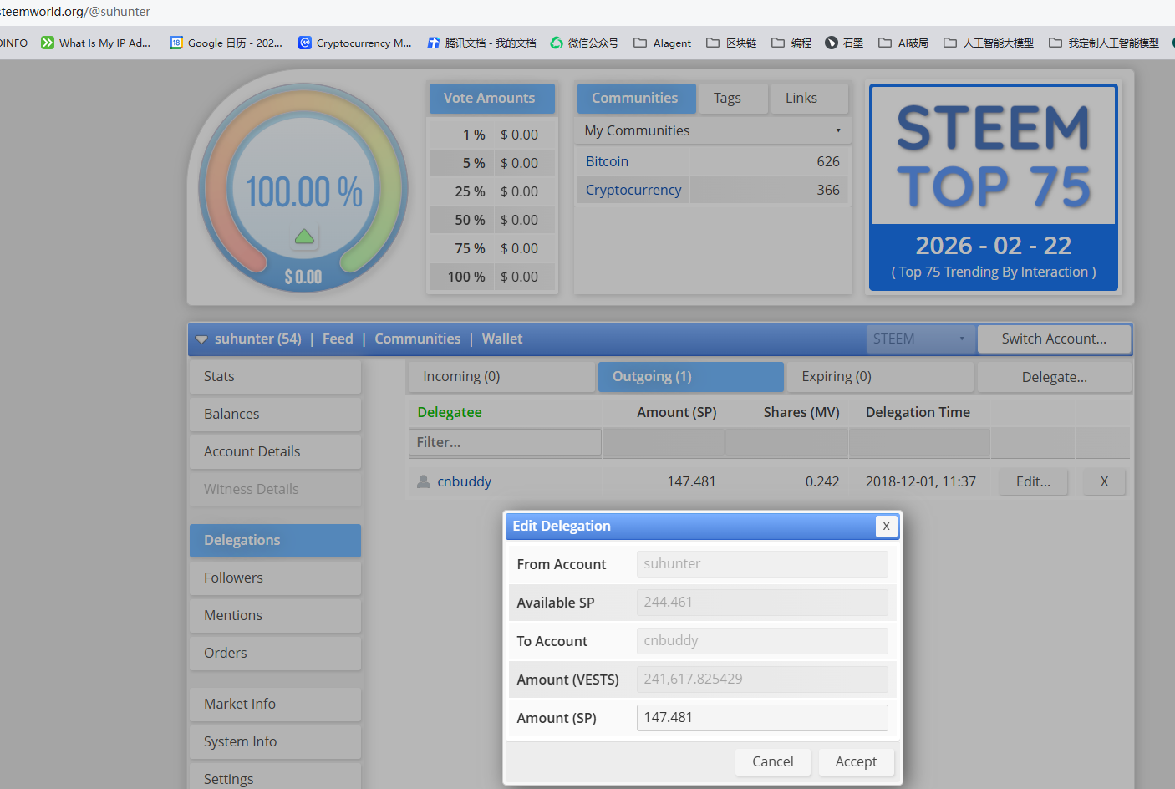1175x789 pixels.
Task: Open Witness Details in the sidebar
Action: (275, 489)
